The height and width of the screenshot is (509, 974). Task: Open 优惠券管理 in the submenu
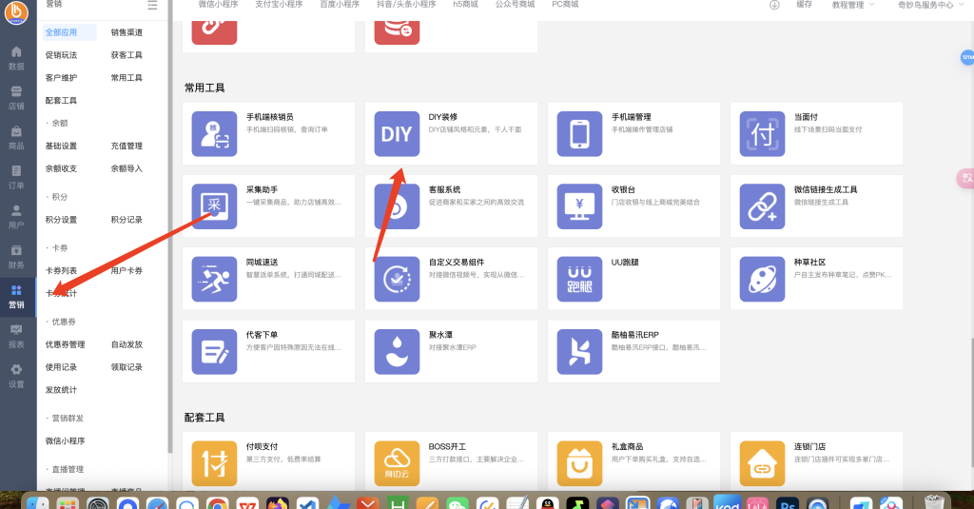[66, 344]
